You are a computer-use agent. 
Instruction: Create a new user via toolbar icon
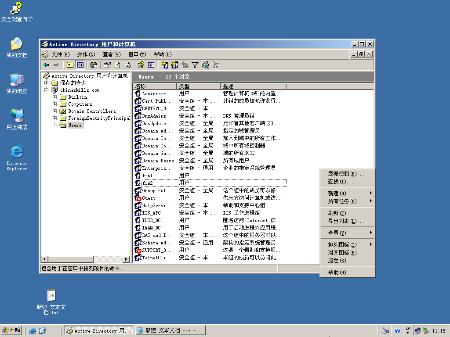(165, 65)
